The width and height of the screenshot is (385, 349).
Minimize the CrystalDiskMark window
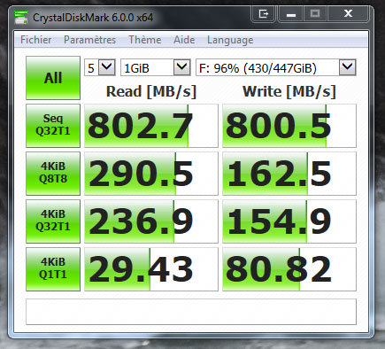tap(291, 13)
